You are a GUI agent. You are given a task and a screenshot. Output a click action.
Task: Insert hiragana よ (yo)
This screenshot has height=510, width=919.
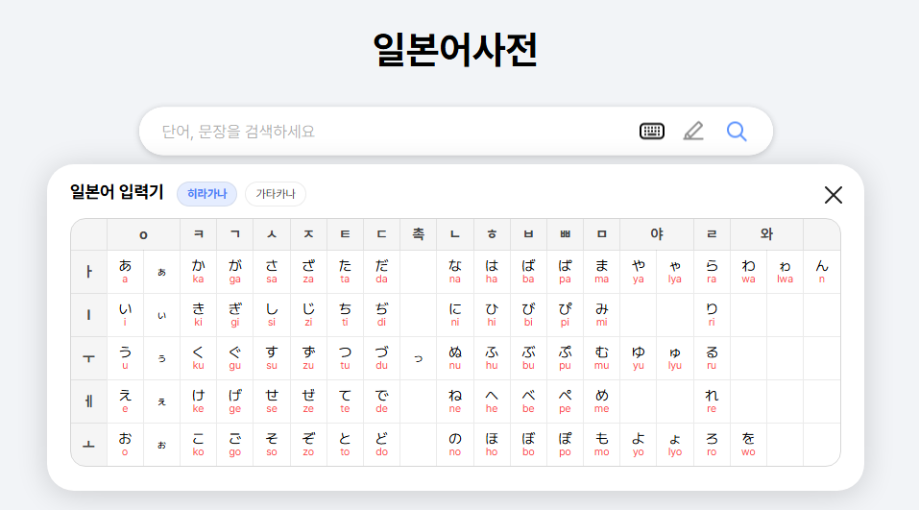coord(639,445)
